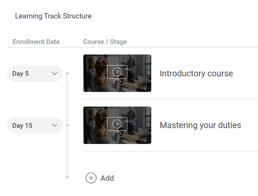Viewport: 258px width, 196px height.
Task: Click the plus circle Add icon
Action: tap(91, 178)
